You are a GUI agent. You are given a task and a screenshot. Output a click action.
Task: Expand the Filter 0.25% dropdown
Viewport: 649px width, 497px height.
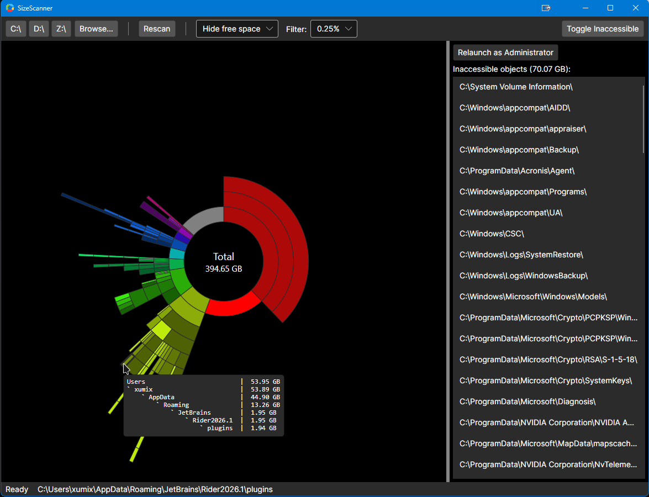click(334, 29)
